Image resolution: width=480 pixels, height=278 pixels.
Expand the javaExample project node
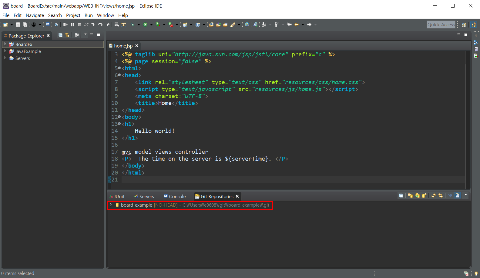pos(5,51)
